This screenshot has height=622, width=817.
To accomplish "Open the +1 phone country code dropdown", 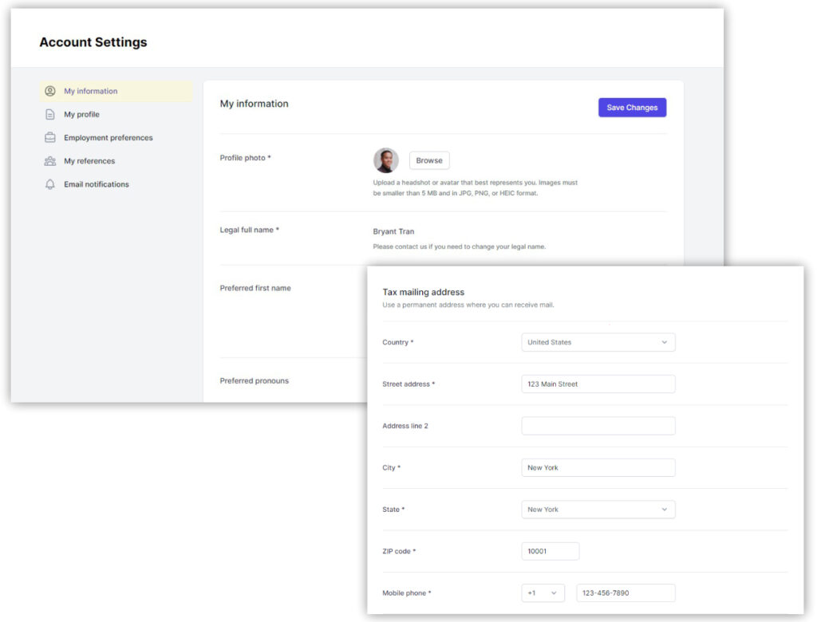I will 543,593.
